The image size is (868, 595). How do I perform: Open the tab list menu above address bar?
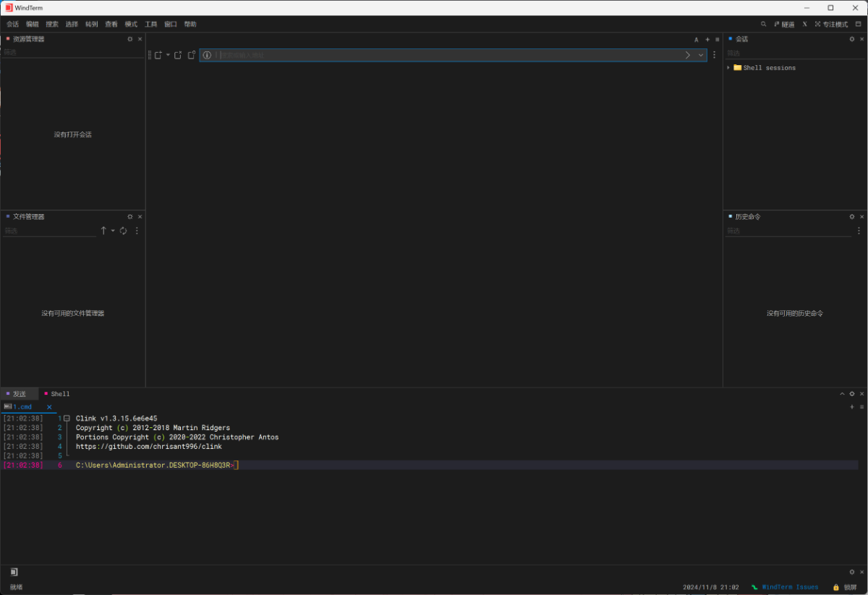[718, 40]
